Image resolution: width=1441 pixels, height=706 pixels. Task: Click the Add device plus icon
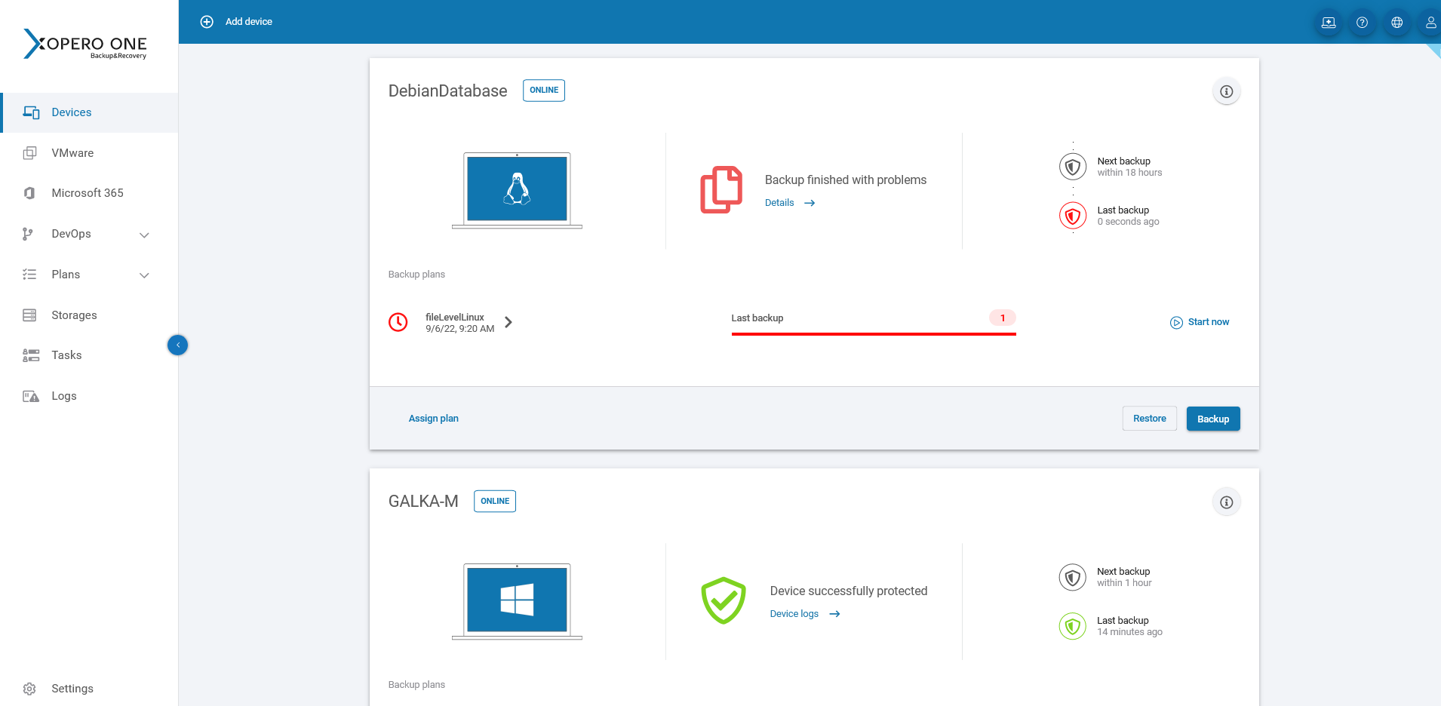(207, 22)
